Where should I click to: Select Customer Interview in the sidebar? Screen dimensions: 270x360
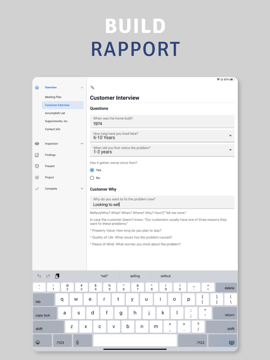[x=62, y=105]
